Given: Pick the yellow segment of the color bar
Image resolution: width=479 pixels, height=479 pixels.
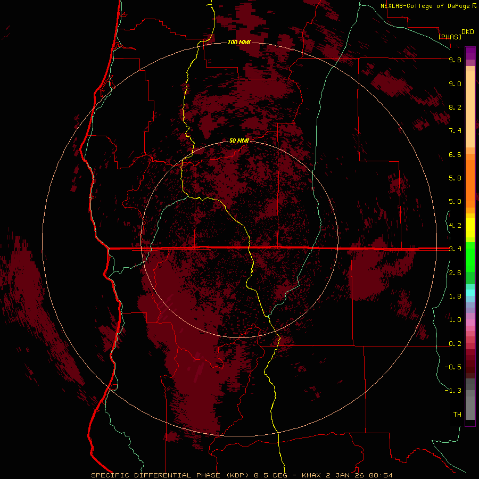Looking at the screenshot, I should click(x=470, y=228).
